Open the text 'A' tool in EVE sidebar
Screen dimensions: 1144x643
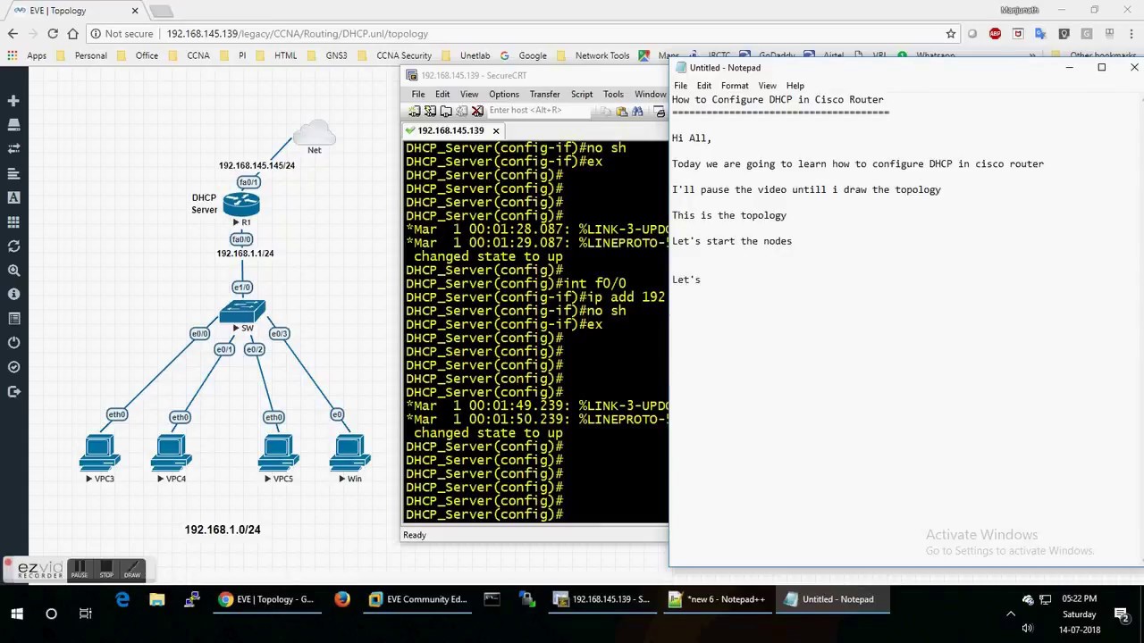[x=13, y=197]
